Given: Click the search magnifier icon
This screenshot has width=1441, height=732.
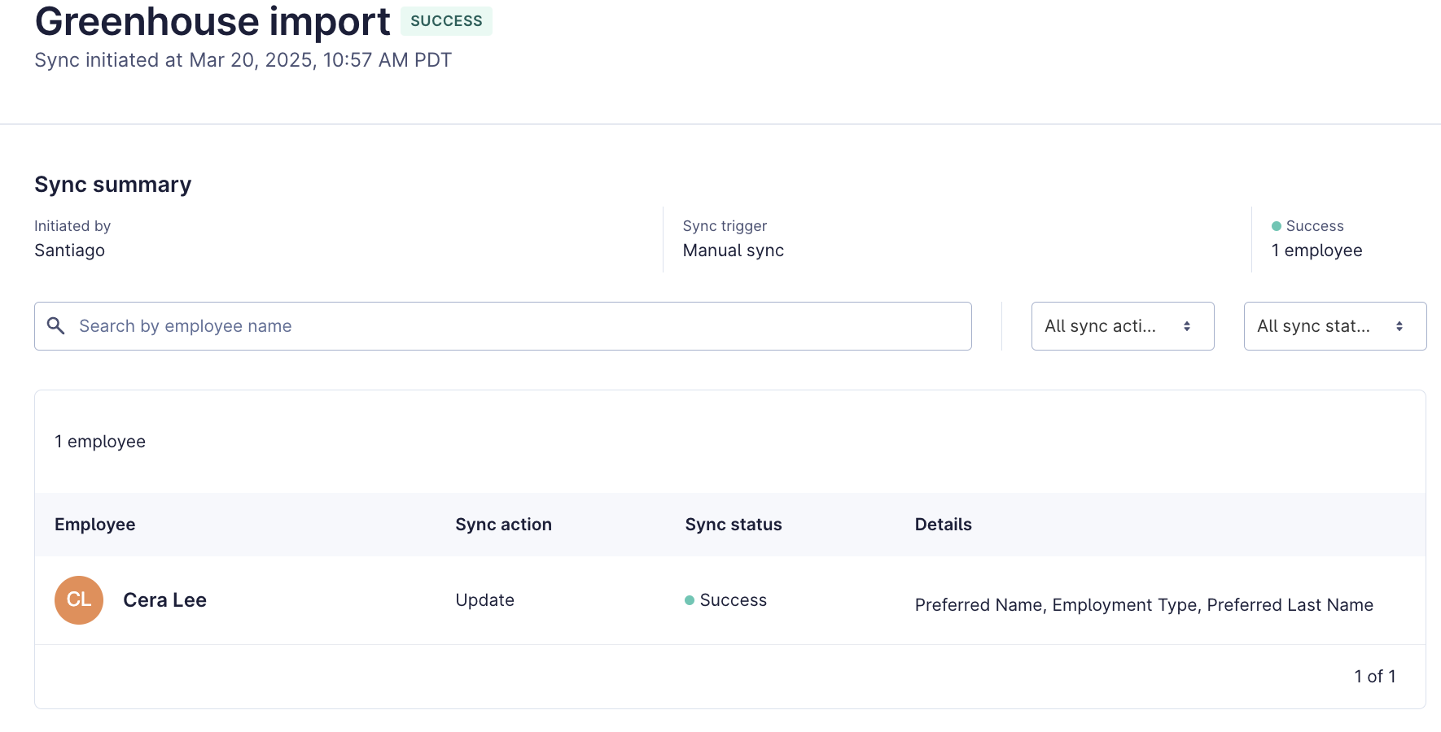Looking at the screenshot, I should (x=55, y=326).
